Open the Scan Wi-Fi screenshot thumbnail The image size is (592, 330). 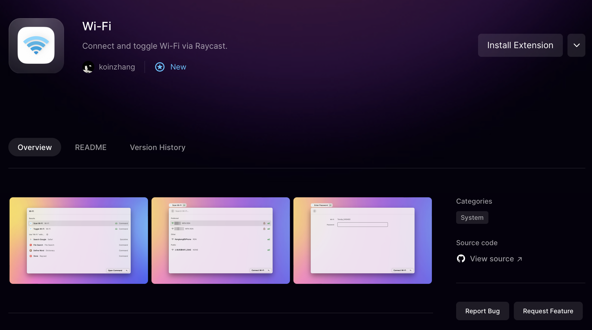point(221,240)
